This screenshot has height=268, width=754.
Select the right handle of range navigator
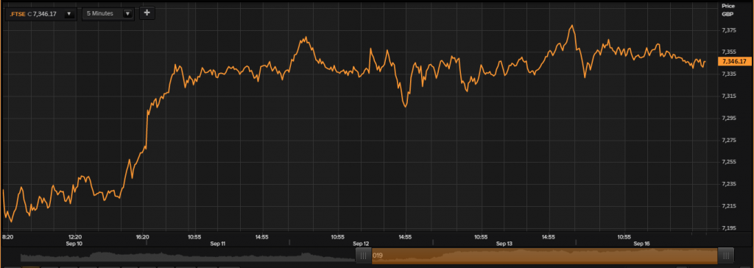pos(725,255)
